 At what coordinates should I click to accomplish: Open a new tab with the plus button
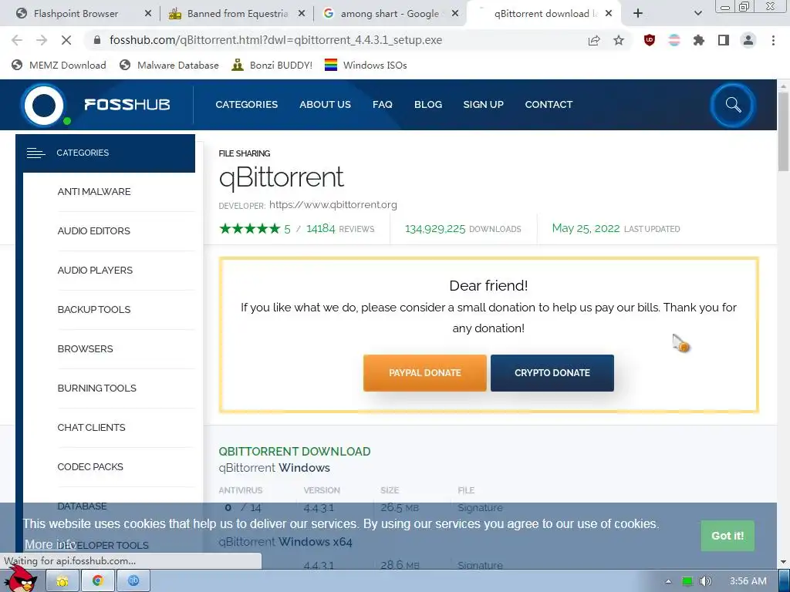(x=638, y=14)
